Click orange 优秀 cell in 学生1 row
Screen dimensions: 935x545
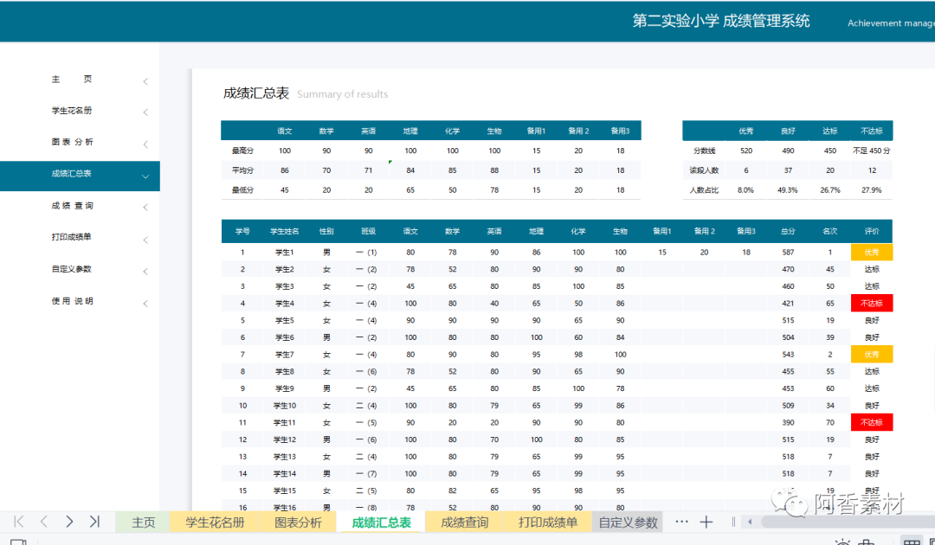(871, 253)
